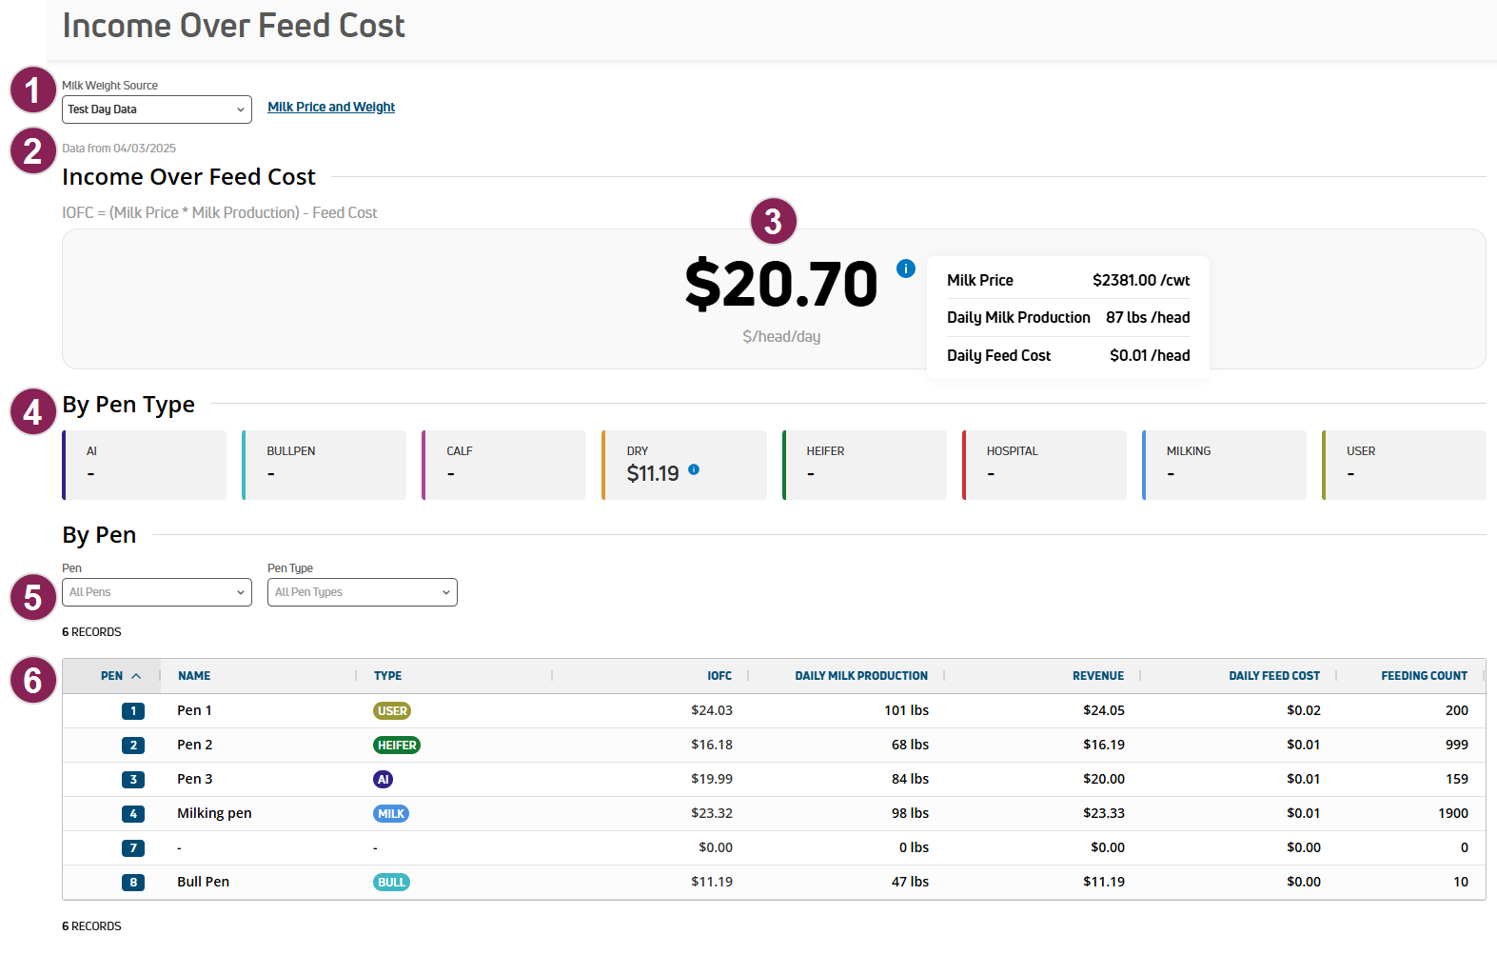Click the pen number 8 badge
1497x955 pixels.
click(133, 883)
